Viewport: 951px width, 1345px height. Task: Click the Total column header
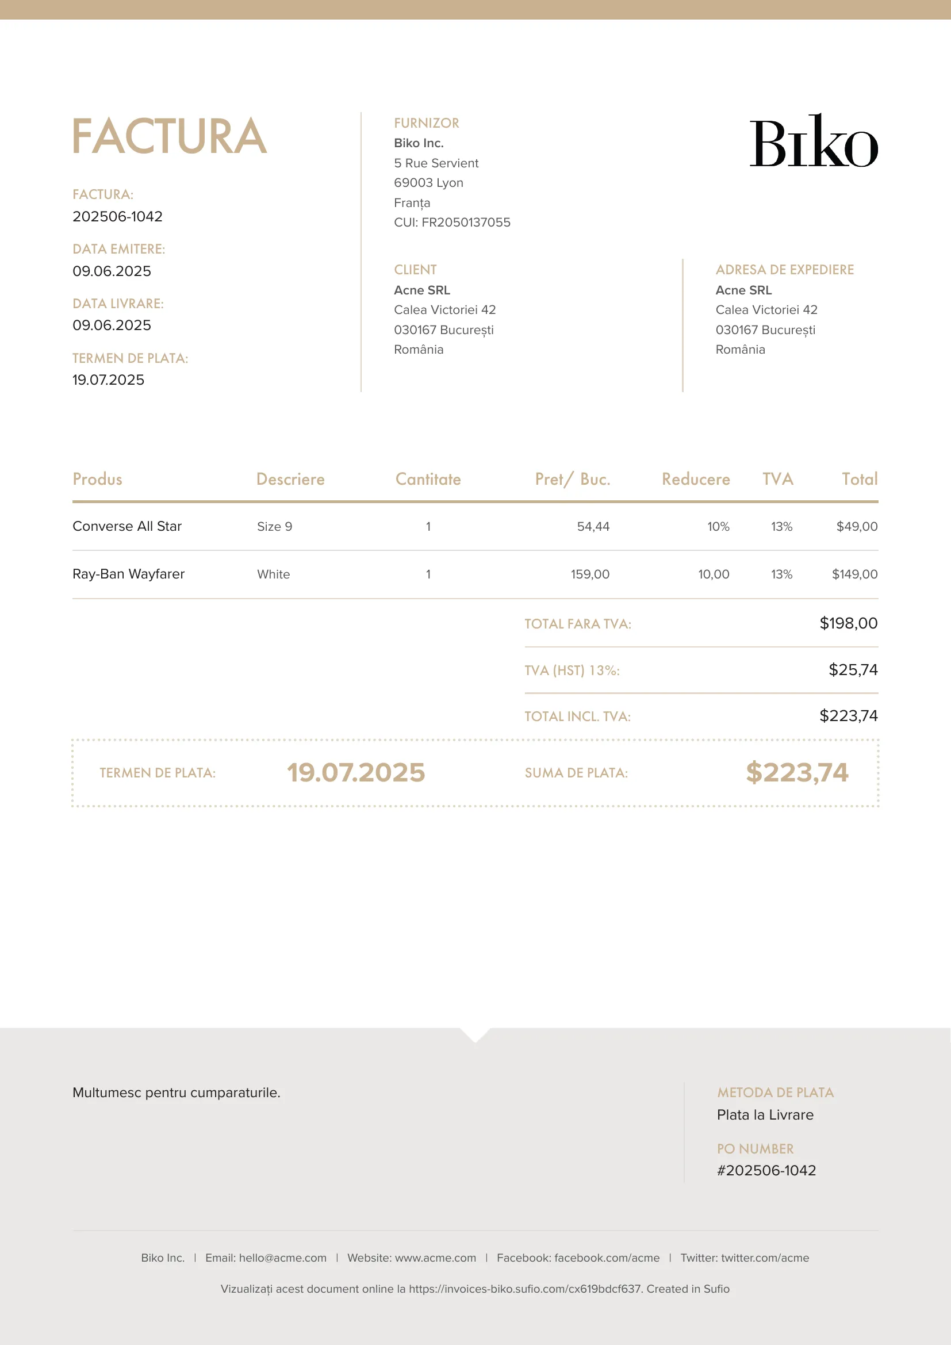pyautogui.click(x=860, y=479)
